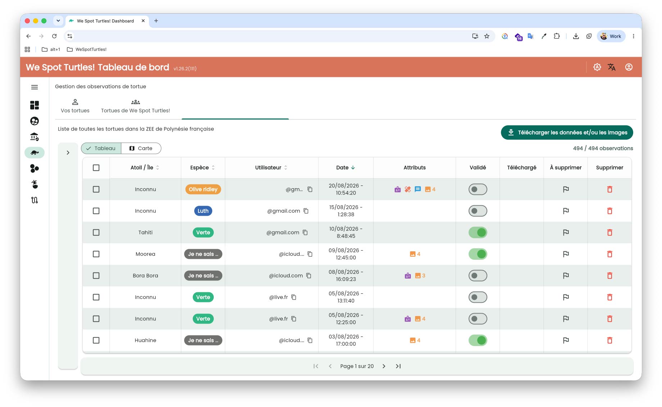
Task: Copy email for the 20/08/2026 row
Action: point(310,189)
